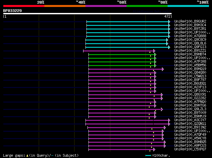212x158 pixels.
Task: Select the UniRef100_B9HQ19 hit name
Action: click(x=190, y=69)
